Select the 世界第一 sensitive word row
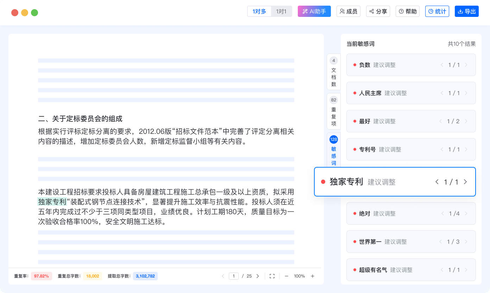Screen dimensions: 490x293 coord(411,242)
